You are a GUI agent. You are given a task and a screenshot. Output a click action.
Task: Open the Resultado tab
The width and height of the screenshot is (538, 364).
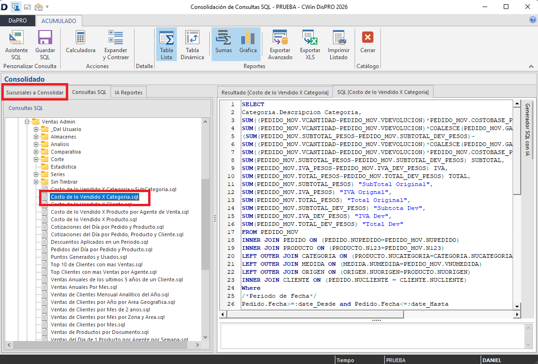click(x=275, y=93)
